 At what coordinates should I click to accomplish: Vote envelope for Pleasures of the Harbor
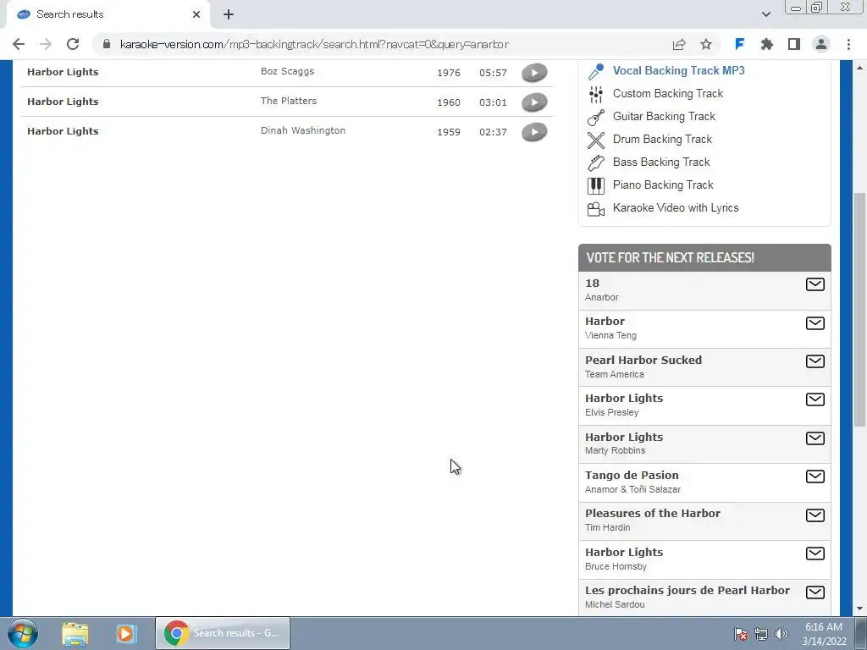(x=815, y=515)
